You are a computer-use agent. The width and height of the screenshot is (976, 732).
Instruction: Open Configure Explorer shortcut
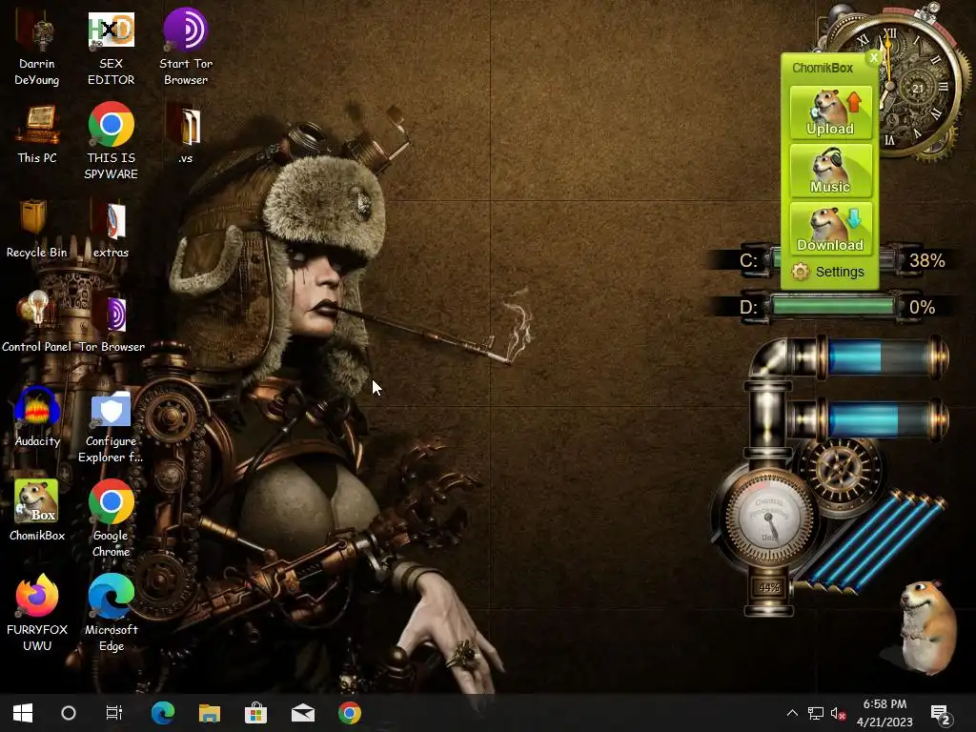coord(111,426)
